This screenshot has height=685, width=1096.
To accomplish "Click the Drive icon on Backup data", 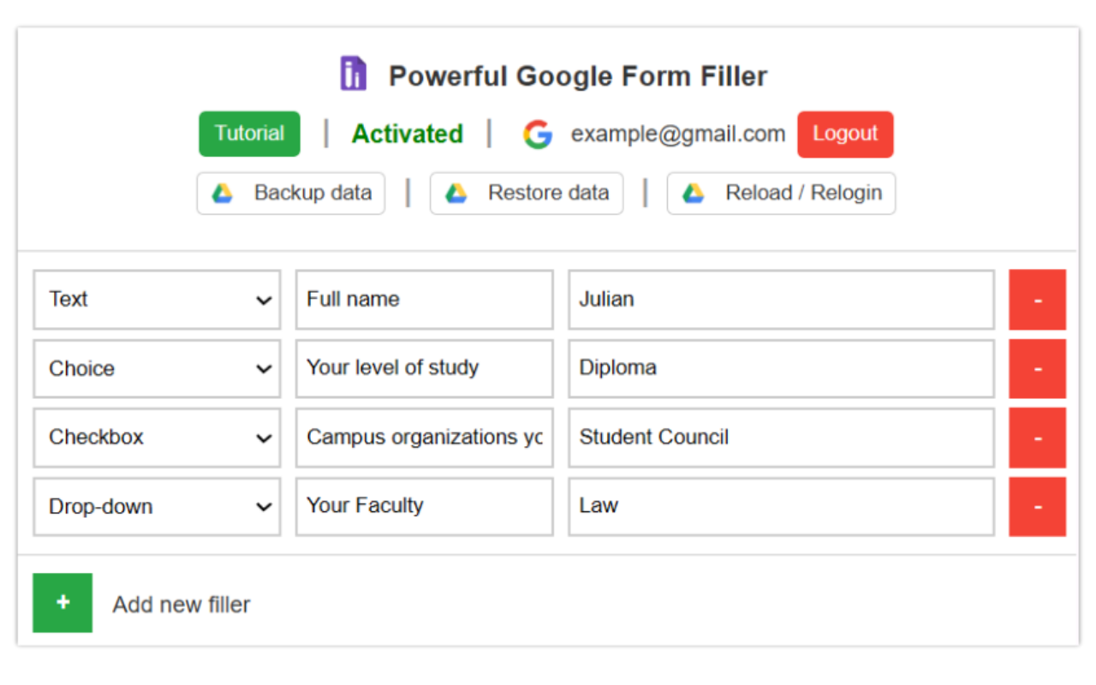I will click(x=223, y=194).
